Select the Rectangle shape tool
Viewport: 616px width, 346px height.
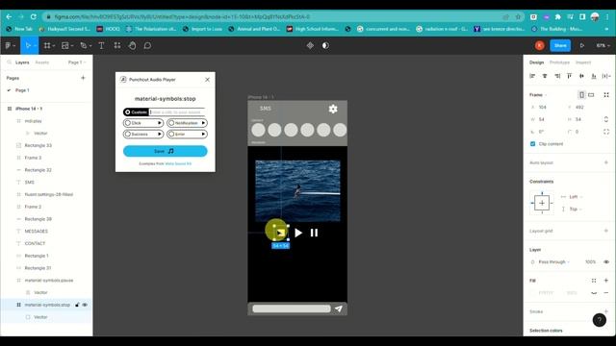click(65, 45)
